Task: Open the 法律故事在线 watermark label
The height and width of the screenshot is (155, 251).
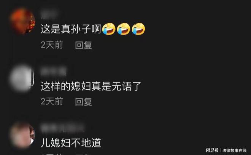Action: click(234, 150)
